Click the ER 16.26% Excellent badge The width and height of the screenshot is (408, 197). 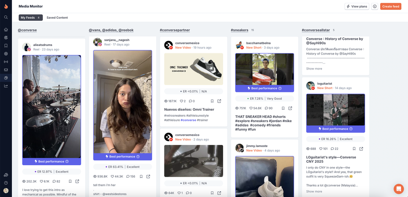click(x=336, y=139)
